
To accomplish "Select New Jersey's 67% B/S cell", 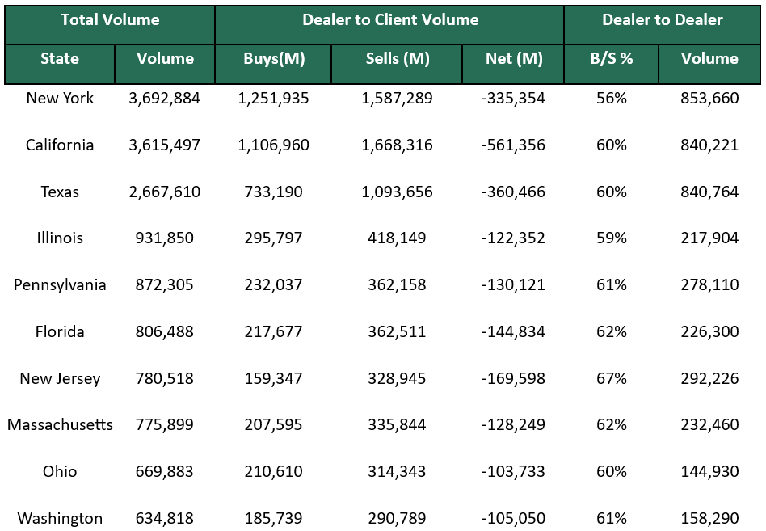I will coord(611,378).
